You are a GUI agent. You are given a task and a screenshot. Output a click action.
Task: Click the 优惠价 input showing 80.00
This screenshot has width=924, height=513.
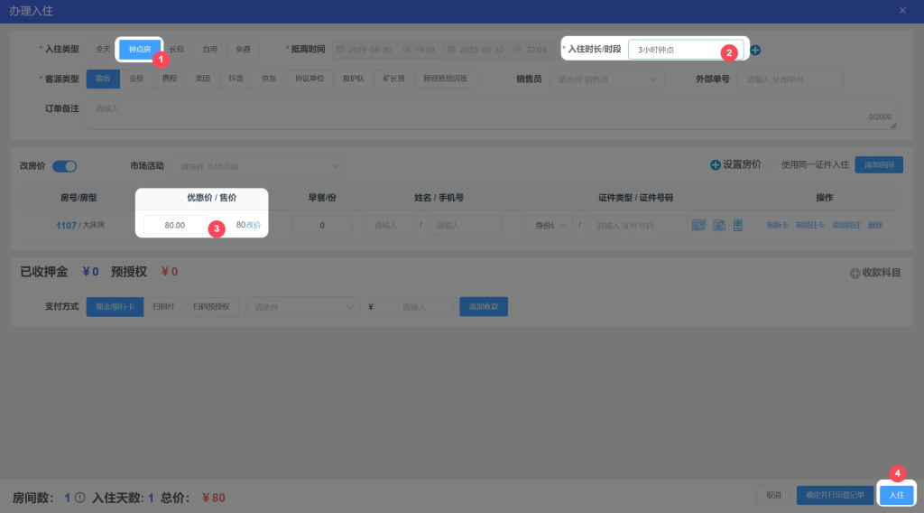(x=174, y=225)
